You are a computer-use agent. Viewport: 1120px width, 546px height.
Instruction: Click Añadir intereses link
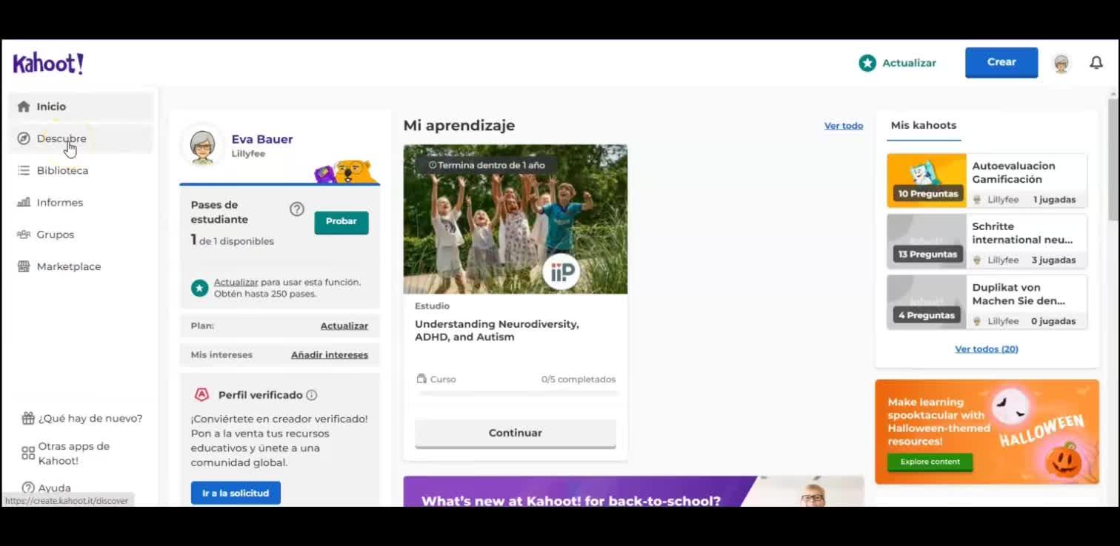[330, 355]
